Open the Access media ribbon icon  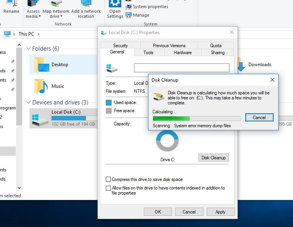tap(33, 3)
